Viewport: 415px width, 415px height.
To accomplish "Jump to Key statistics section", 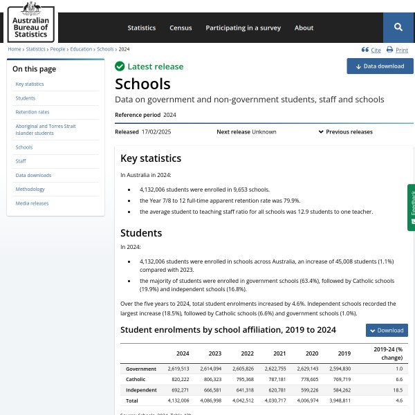I will 29,84.
